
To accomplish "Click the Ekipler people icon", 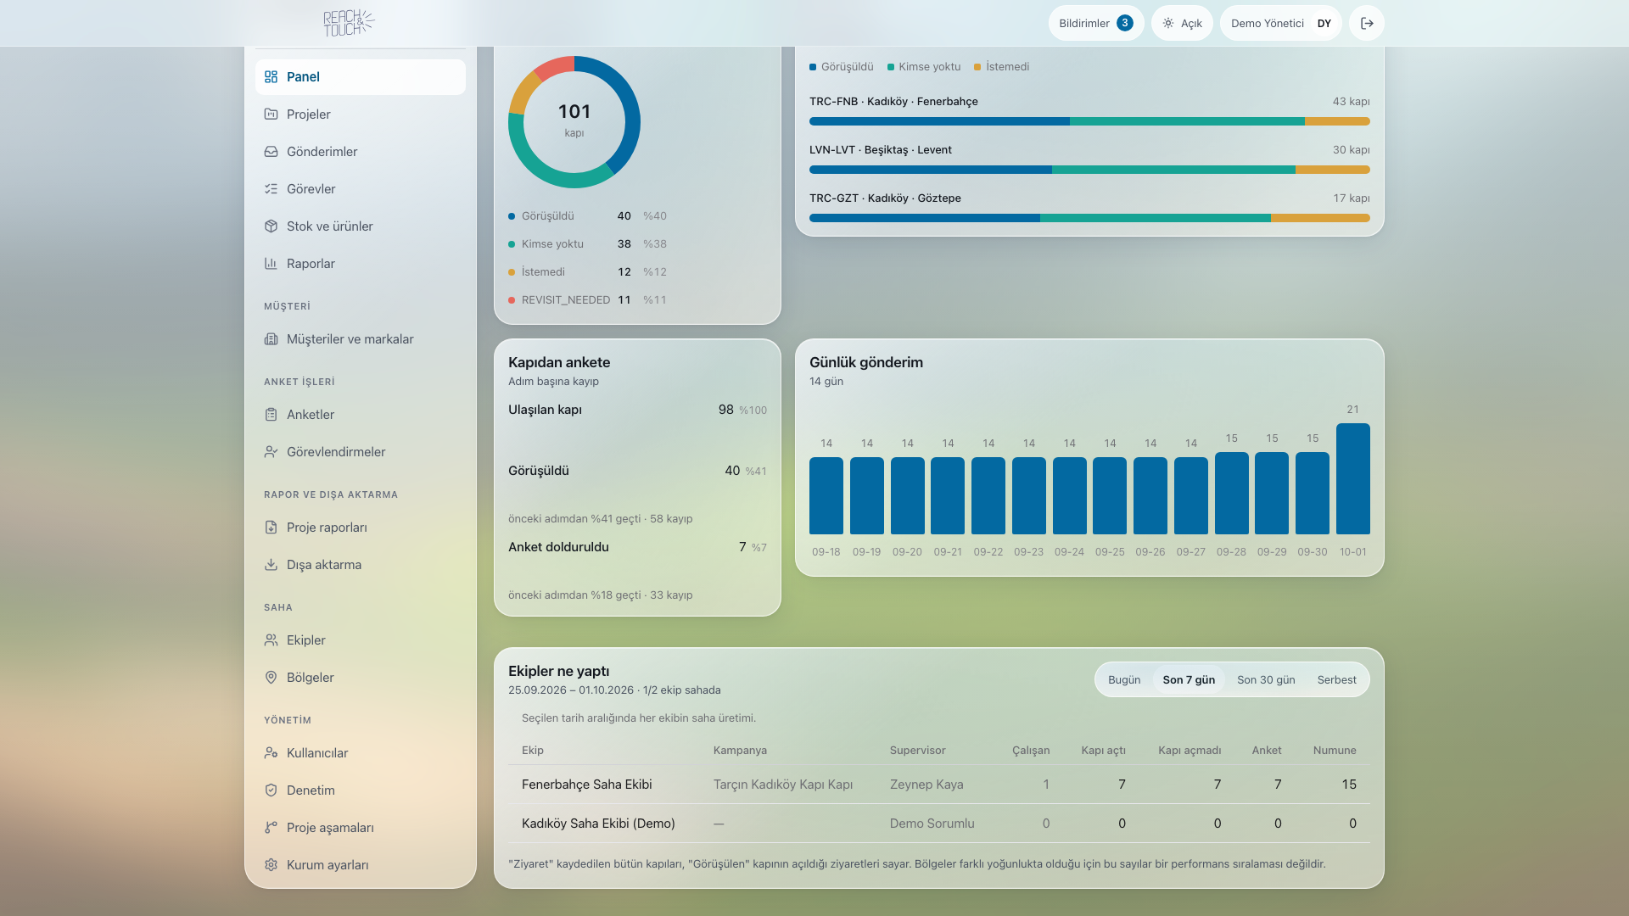I will [x=271, y=640].
